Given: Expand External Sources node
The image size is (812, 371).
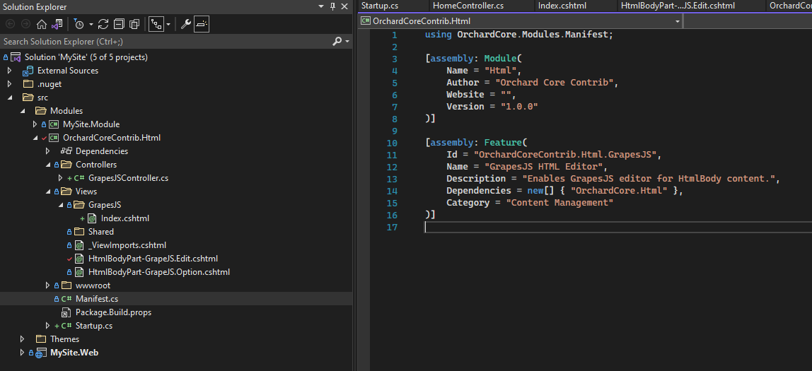Looking at the screenshot, I should (9, 71).
